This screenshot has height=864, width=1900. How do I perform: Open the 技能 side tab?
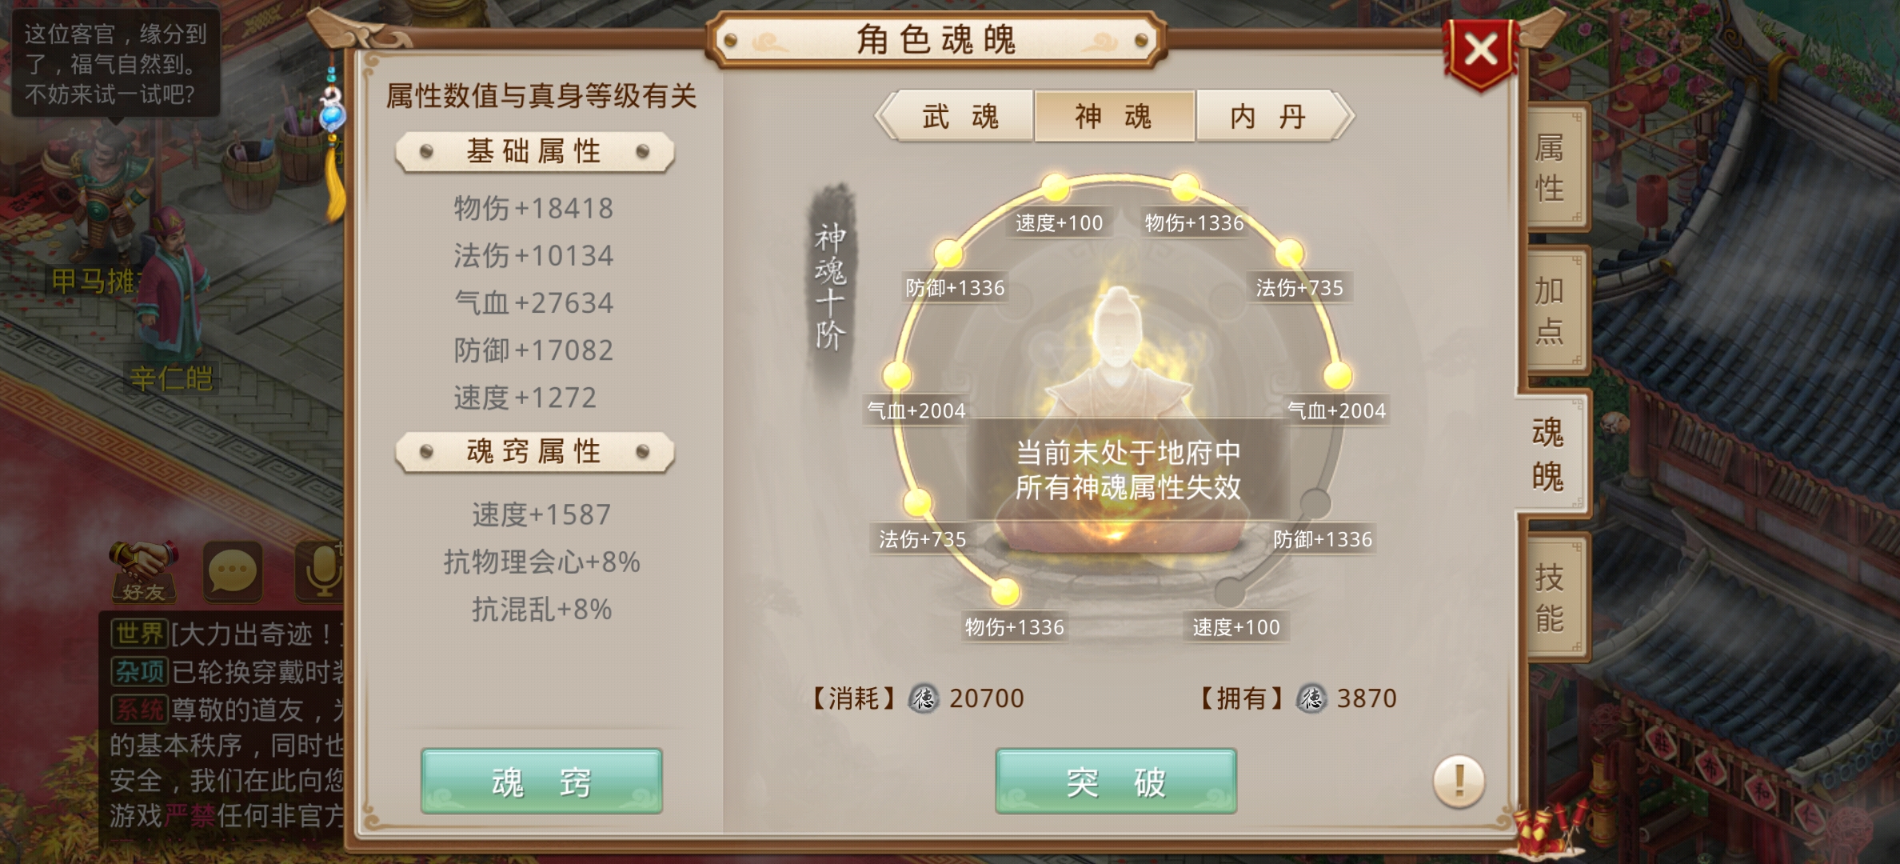coord(1551,598)
